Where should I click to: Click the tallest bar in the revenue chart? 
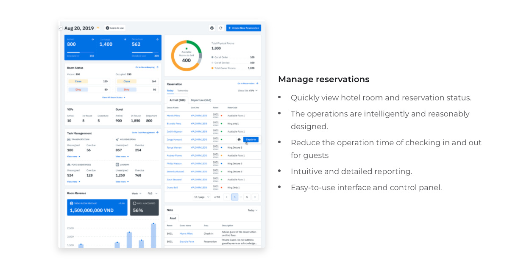153,236
